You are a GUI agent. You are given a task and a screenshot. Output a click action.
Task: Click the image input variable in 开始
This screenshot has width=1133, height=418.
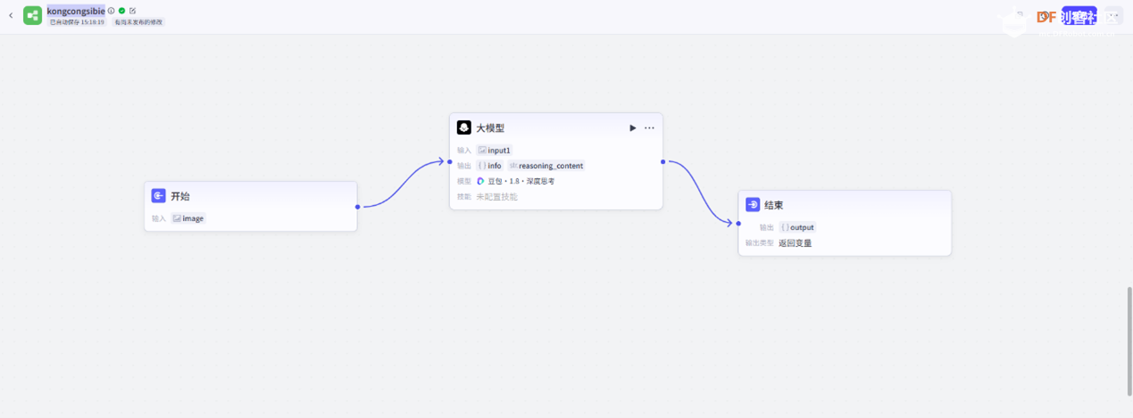[x=188, y=218]
